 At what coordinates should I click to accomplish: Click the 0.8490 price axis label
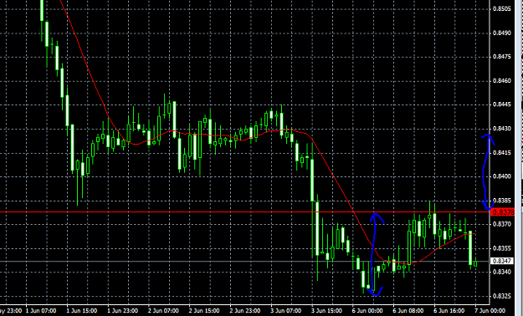502,33
